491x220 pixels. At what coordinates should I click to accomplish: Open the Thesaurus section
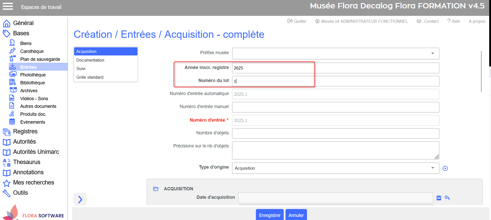27,162
